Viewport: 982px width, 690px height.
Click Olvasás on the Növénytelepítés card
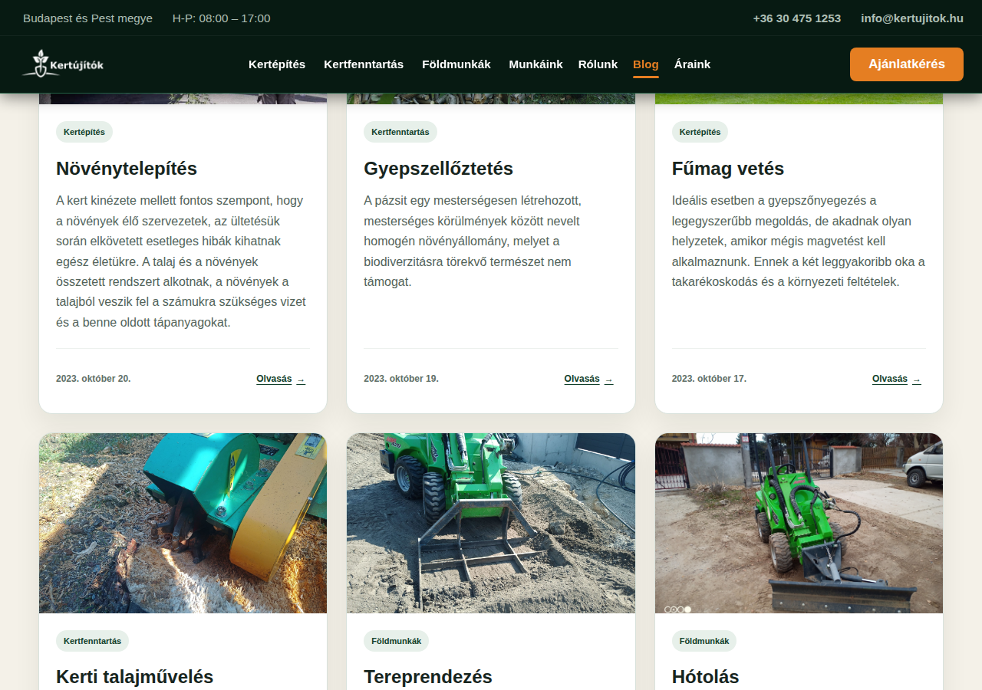click(281, 379)
